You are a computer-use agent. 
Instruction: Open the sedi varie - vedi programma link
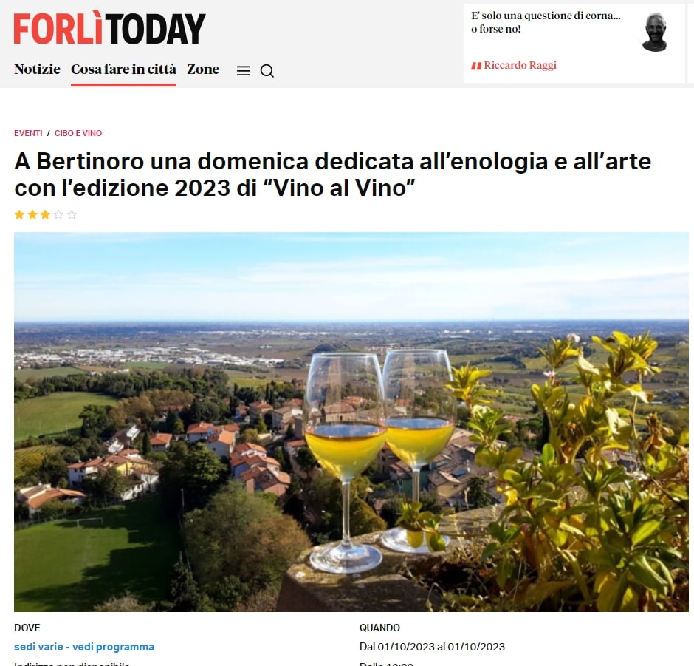[84, 647]
